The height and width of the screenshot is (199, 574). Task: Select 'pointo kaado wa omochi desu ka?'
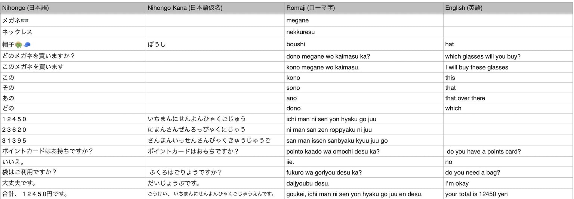pos(364,151)
